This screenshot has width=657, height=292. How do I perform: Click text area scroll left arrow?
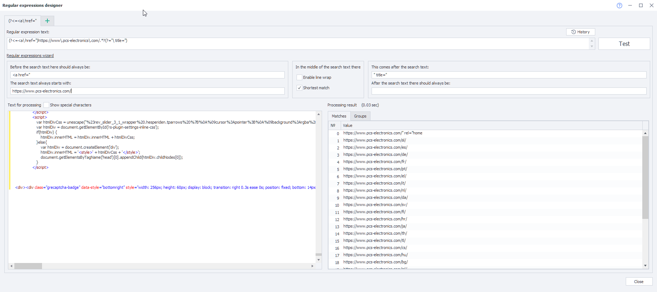pyautogui.click(x=11, y=266)
